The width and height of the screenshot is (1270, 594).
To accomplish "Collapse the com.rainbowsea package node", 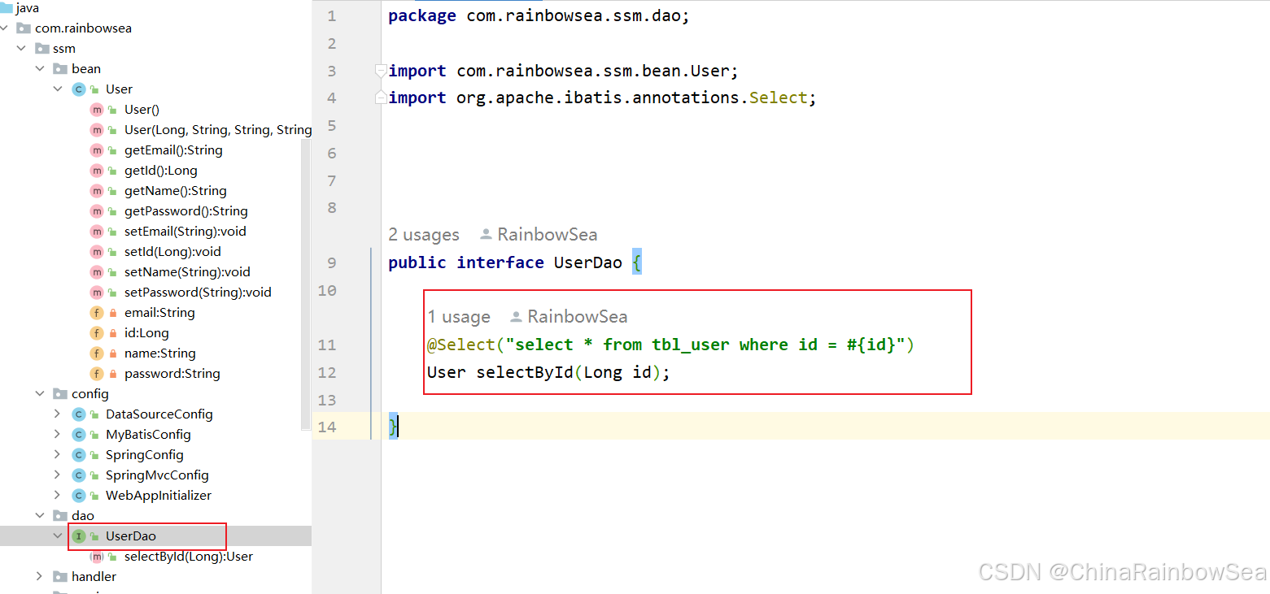I will [4, 28].
